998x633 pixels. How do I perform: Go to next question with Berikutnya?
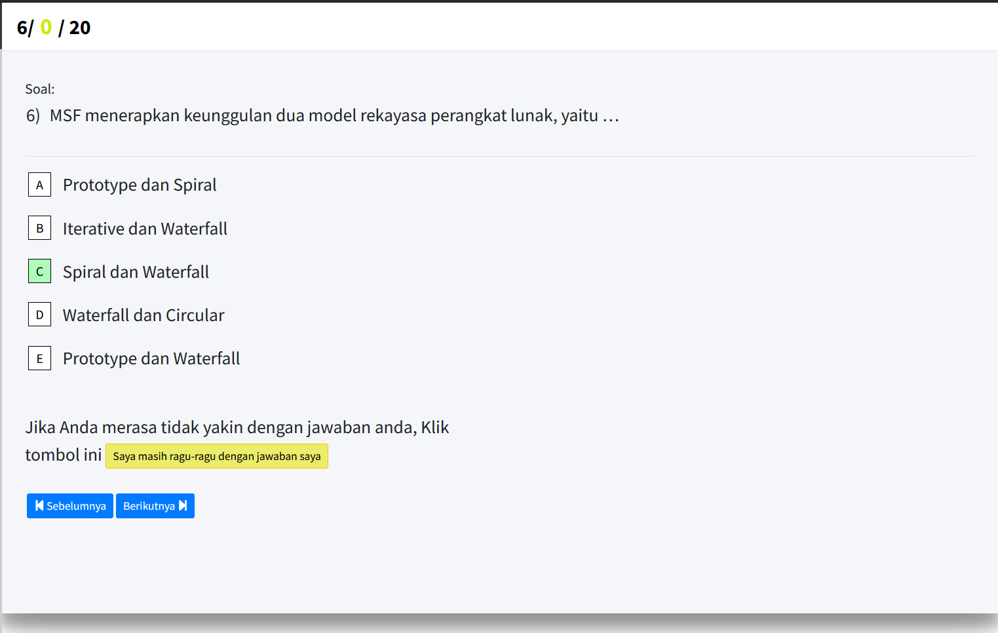[155, 506]
